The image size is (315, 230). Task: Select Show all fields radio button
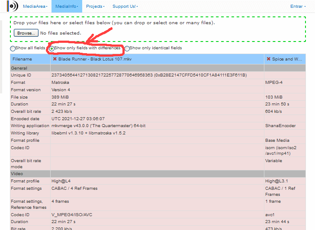click(x=13, y=48)
